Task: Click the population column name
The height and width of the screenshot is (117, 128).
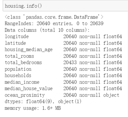Action: click(x=18, y=69)
